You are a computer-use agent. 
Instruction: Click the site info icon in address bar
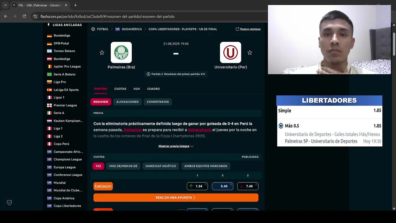coord(35,16)
